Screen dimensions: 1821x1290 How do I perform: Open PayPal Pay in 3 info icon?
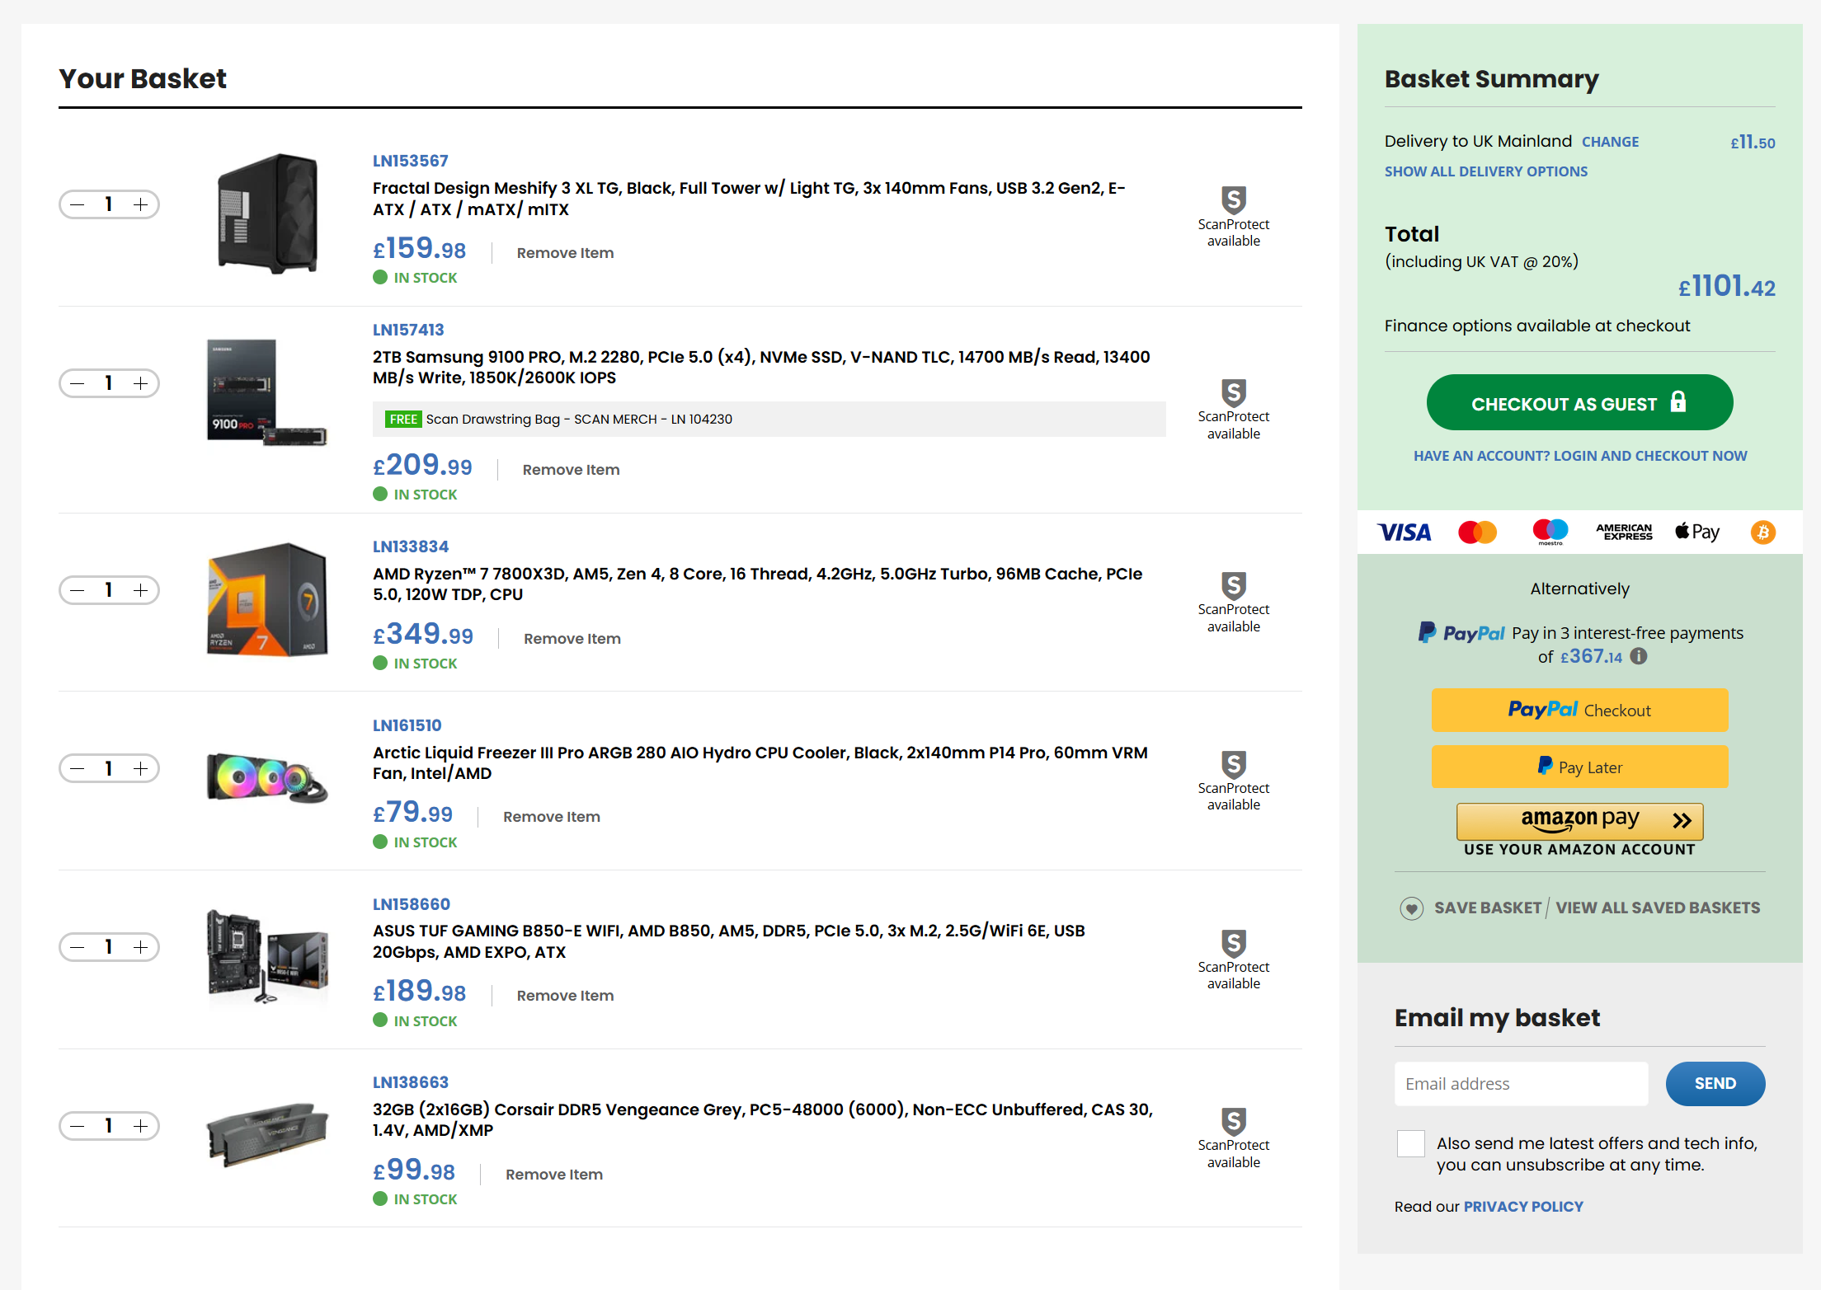pos(1639,656)
